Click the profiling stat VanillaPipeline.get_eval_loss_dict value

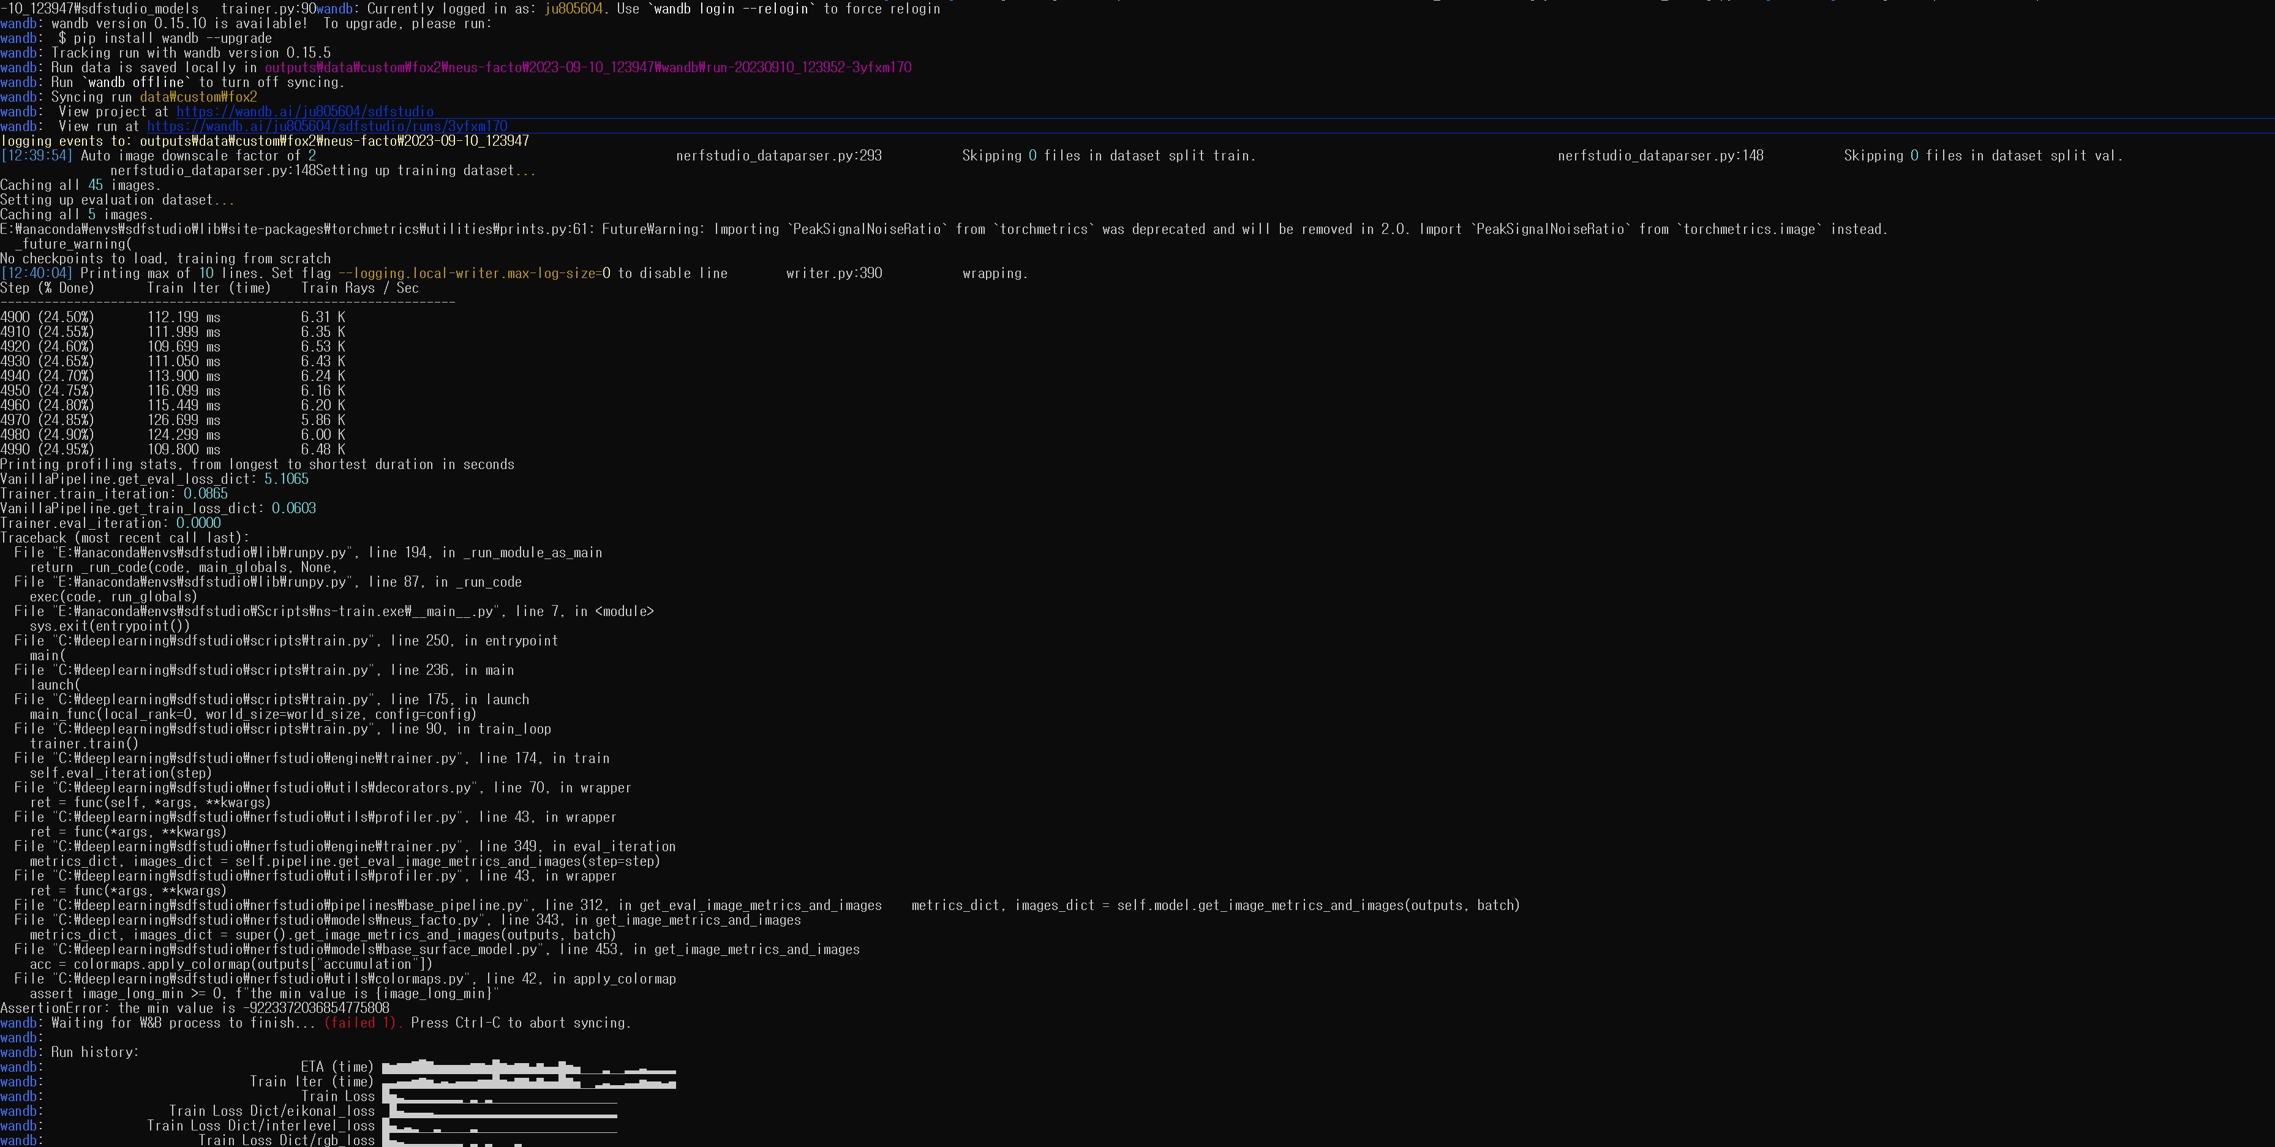[x=287, y=478]
